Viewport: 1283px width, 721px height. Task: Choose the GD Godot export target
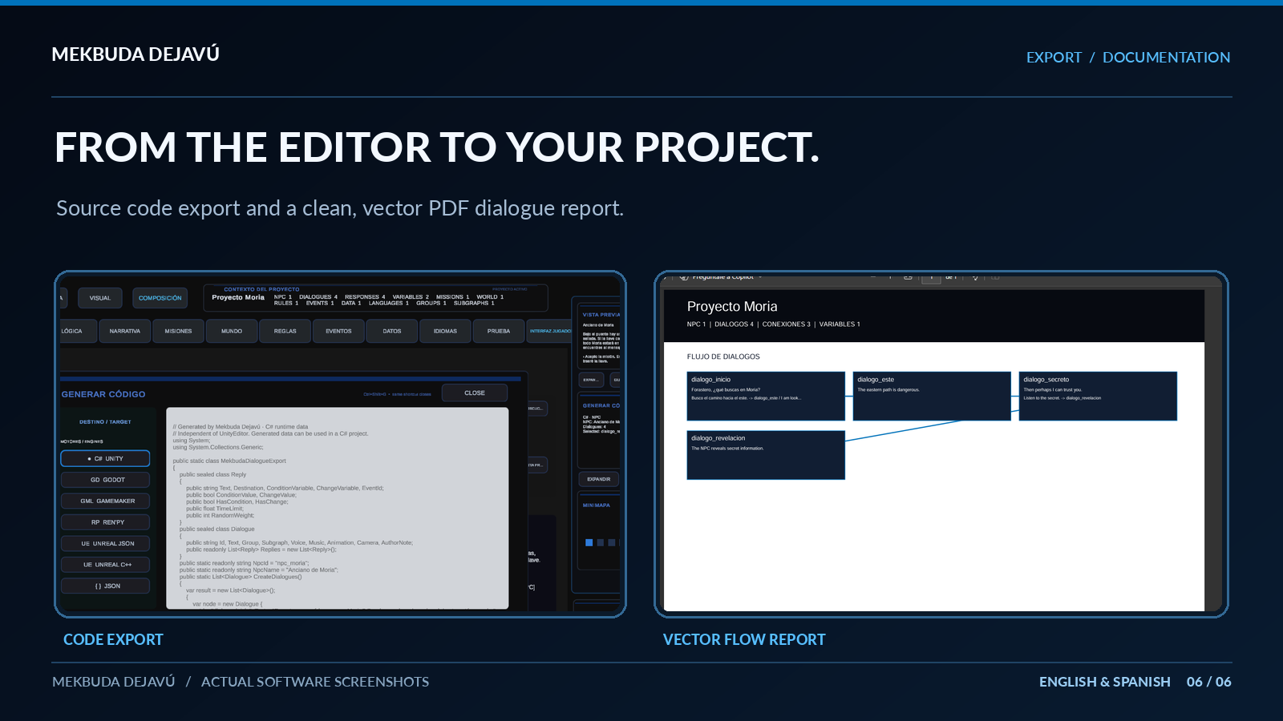105,480
